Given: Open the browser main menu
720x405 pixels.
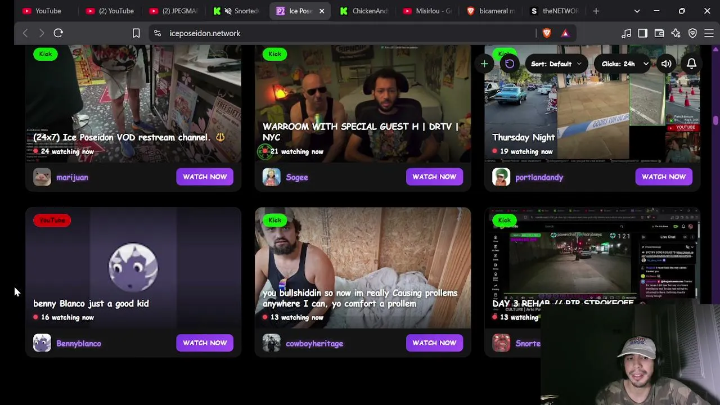Looking at the screenshot, I should [709, 33].
